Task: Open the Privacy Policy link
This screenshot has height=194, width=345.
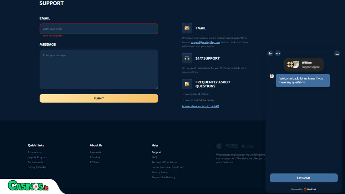Action: [x=160, y=172]
